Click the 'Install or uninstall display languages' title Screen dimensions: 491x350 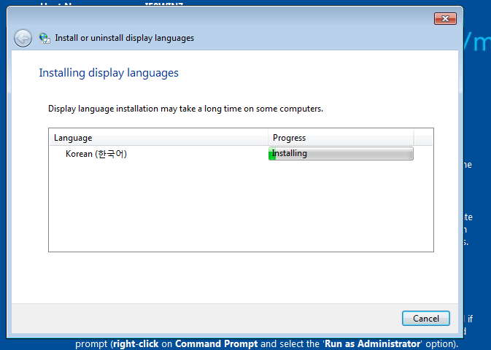[125, 38]
